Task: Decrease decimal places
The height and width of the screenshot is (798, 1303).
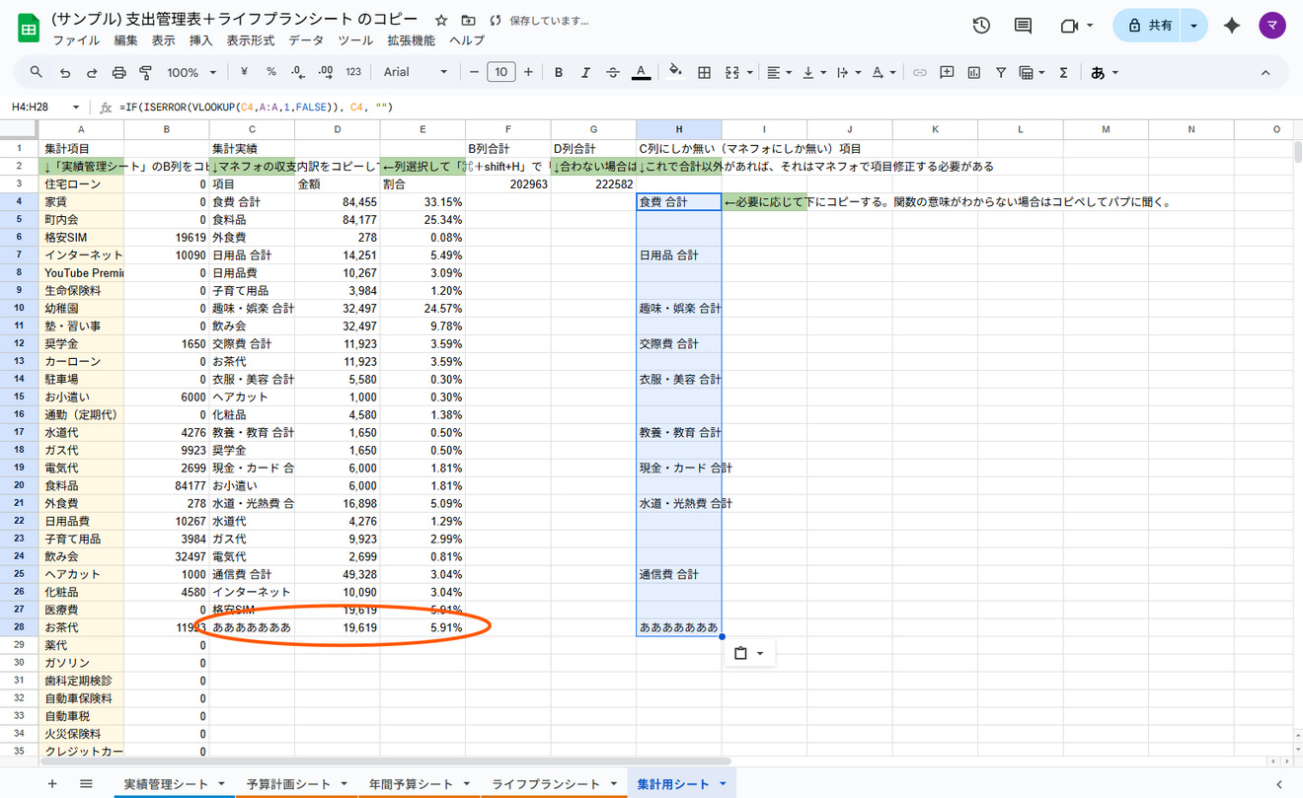Action: click(x=298, y=72)
